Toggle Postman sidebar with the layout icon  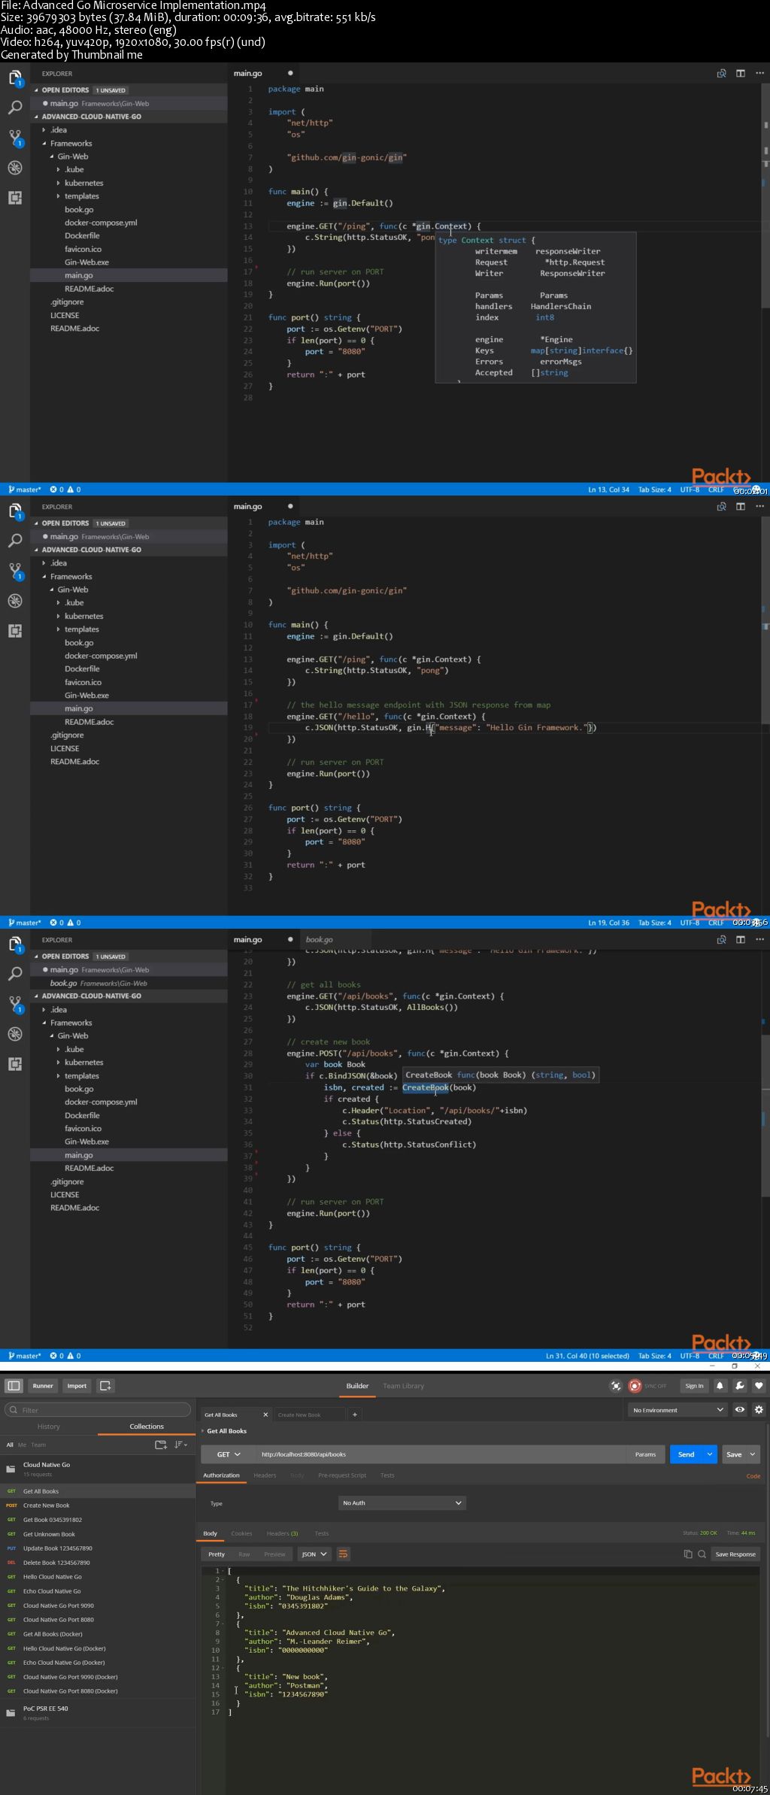(14, 1386)
